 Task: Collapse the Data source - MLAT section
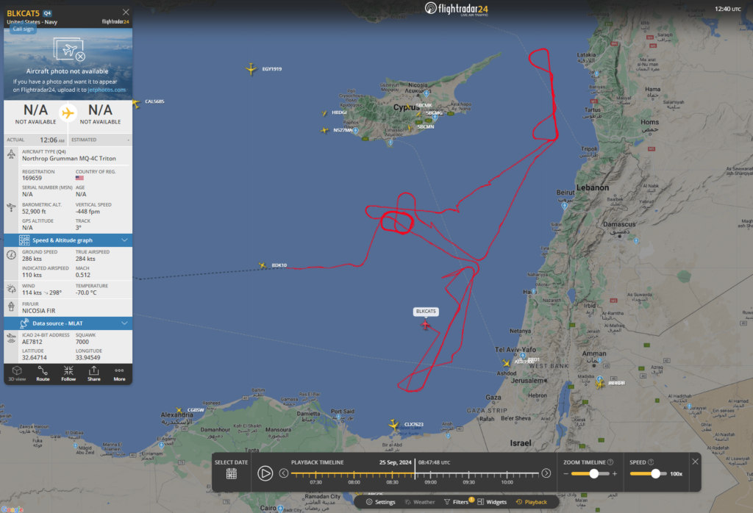(x=124, y=323)
